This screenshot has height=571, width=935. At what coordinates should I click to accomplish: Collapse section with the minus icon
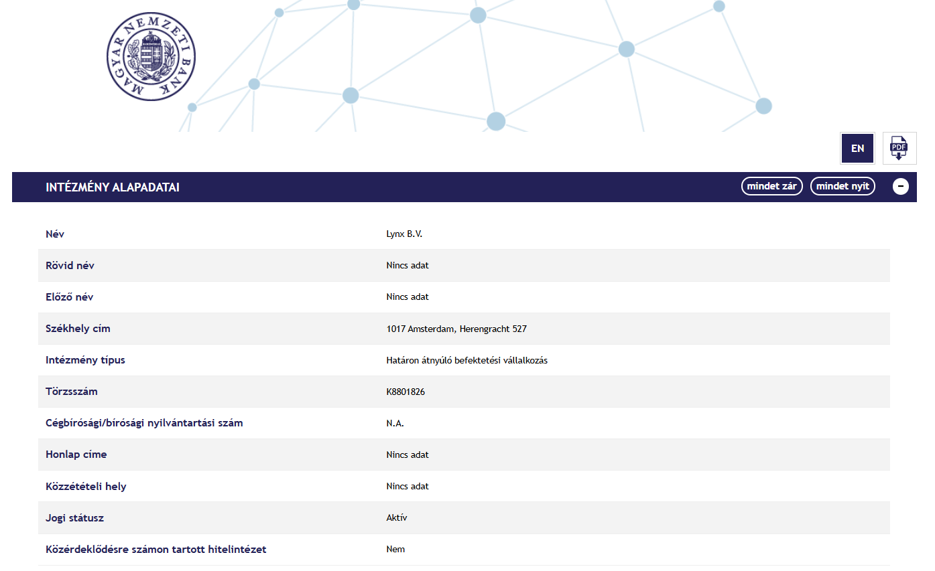click(x=900, y=187)
